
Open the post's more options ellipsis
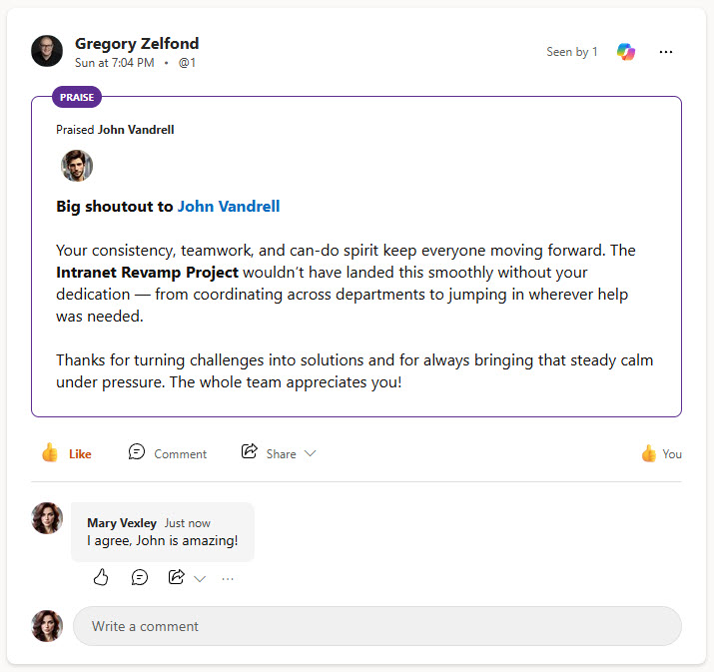coord(666,52)
